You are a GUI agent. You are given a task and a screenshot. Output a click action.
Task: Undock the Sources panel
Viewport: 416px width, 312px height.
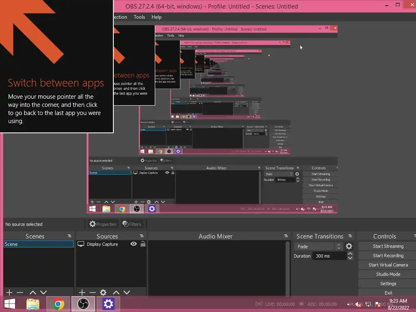[142, 236]
